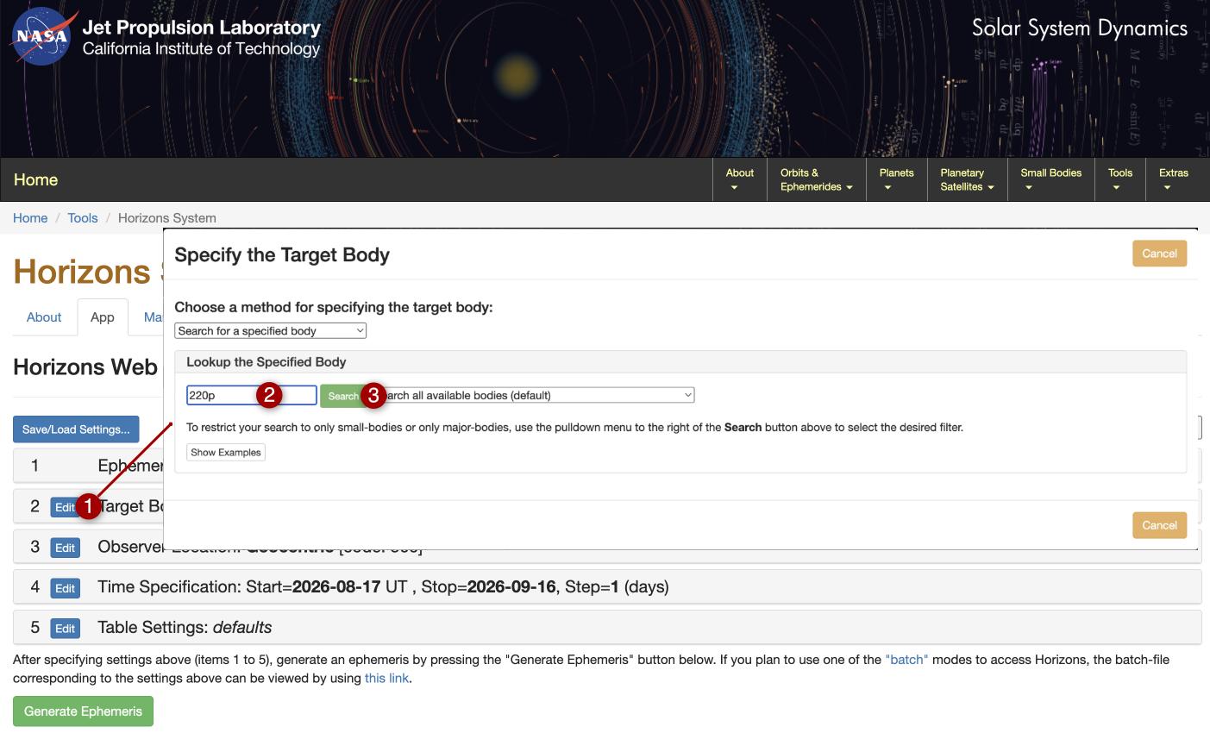Click the body lookup text field containing 220p
Image resolution: width=1210 pixels, height=733 pixels.
[252, 395]
